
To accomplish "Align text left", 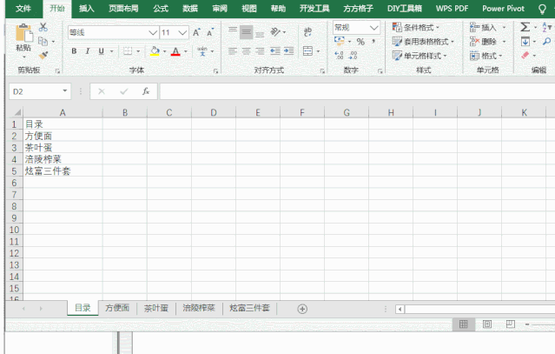I will coord(233,51).
